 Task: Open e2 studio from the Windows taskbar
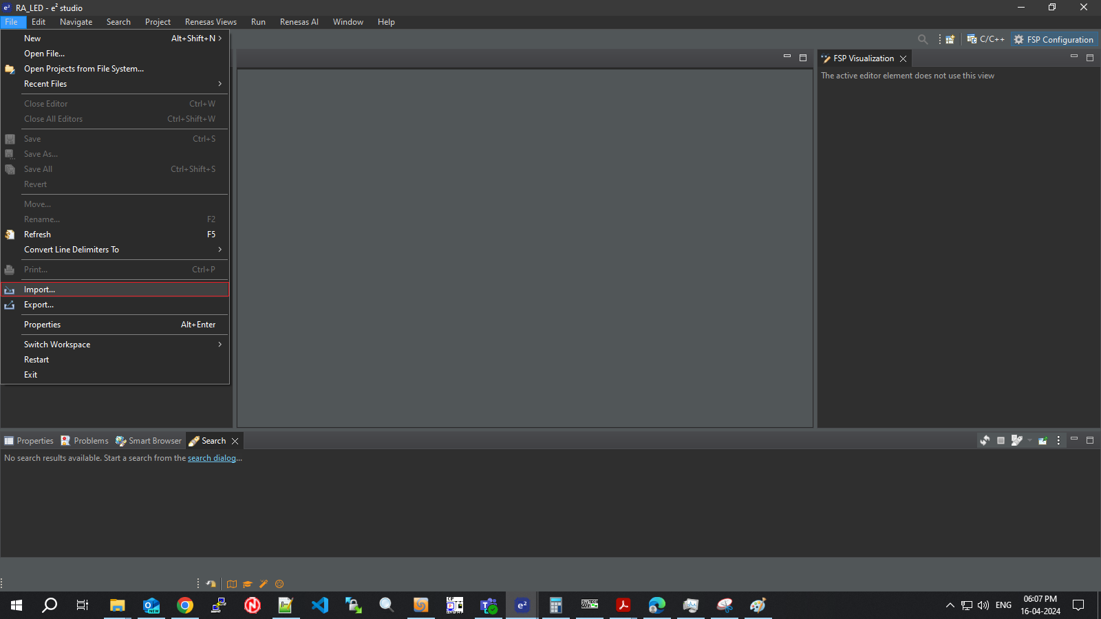[x=522, y=605]
